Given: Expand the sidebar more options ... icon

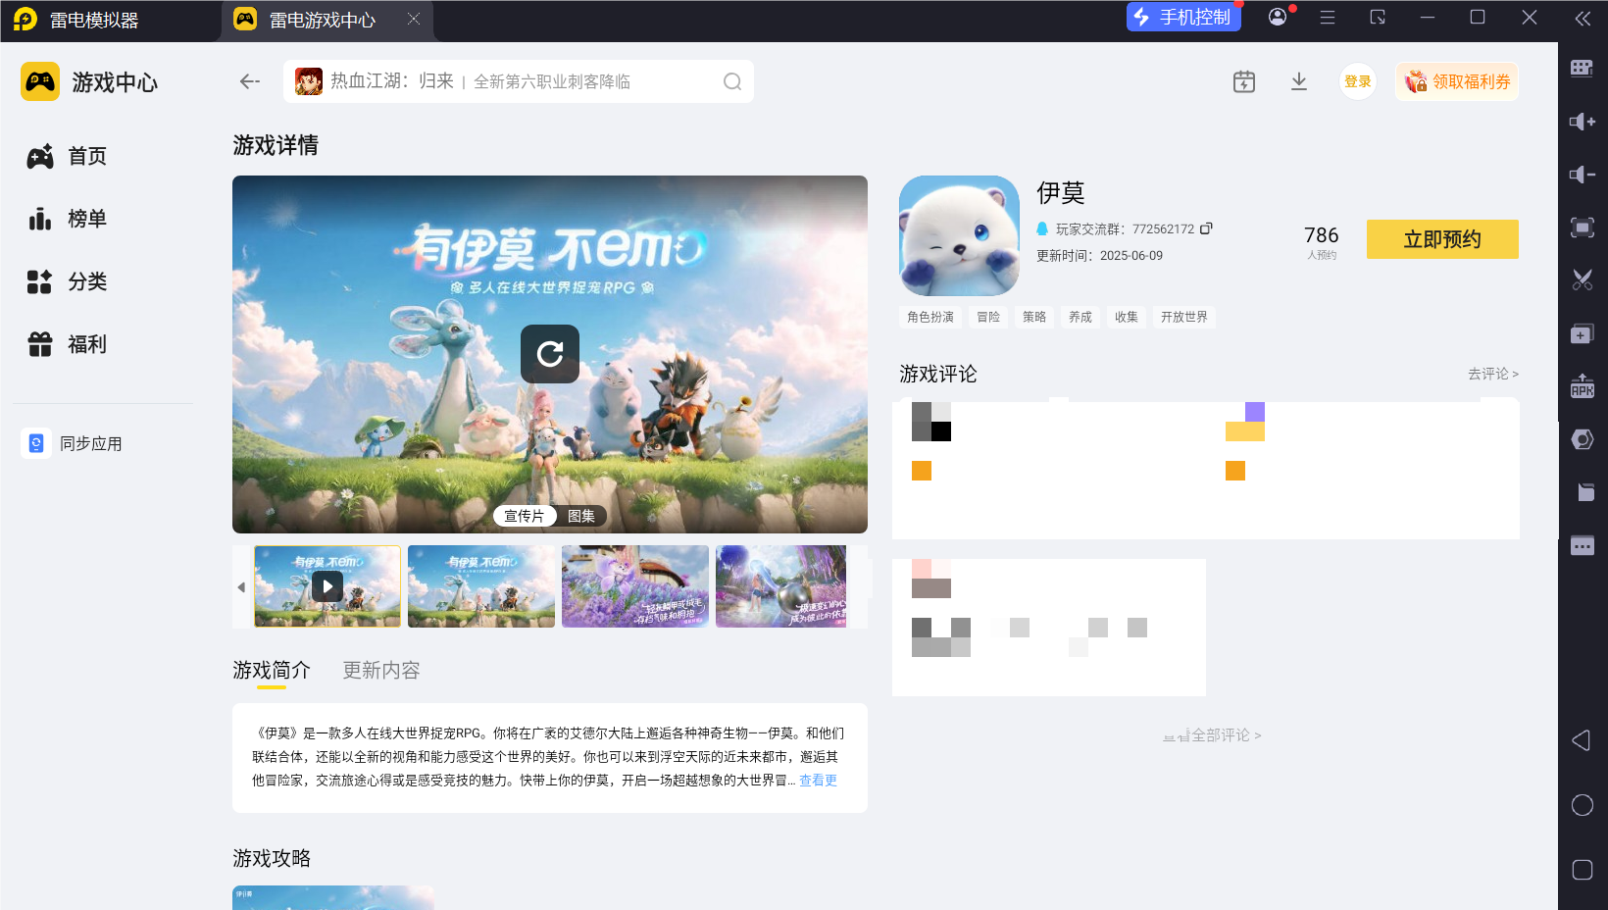Looking at the screenshot, I should (1581, 545).
